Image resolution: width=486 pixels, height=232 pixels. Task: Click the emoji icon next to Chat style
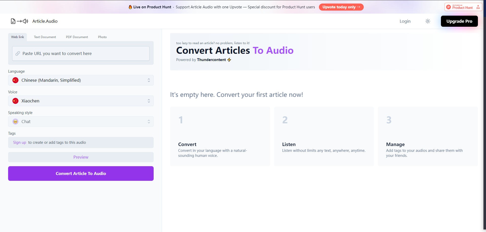(x=15, y=122)
